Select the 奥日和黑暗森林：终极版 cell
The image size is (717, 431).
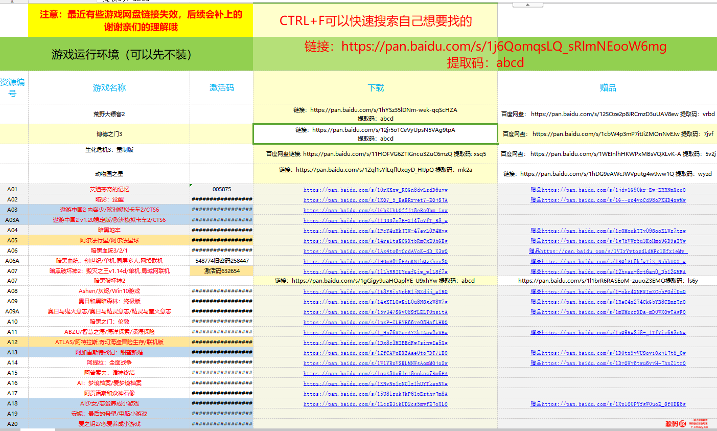(x=109, y=301)
